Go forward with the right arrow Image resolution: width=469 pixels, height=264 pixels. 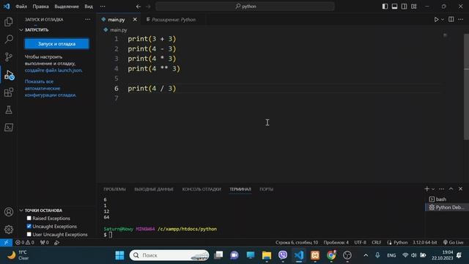click(x=148, y=7)
